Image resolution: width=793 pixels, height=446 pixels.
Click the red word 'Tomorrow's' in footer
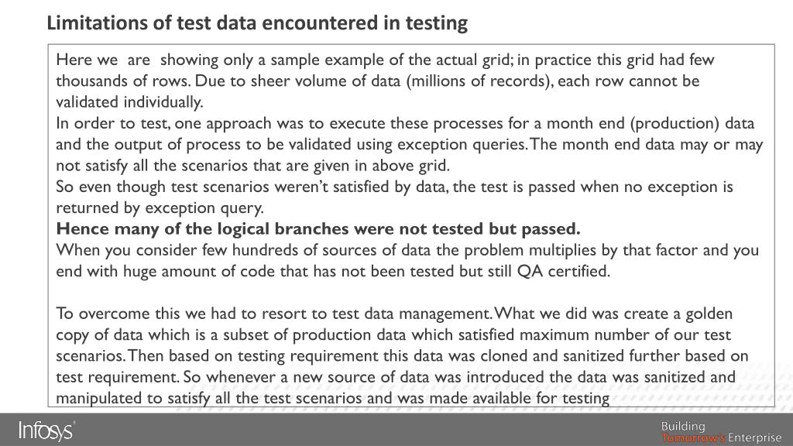point(693,438)
